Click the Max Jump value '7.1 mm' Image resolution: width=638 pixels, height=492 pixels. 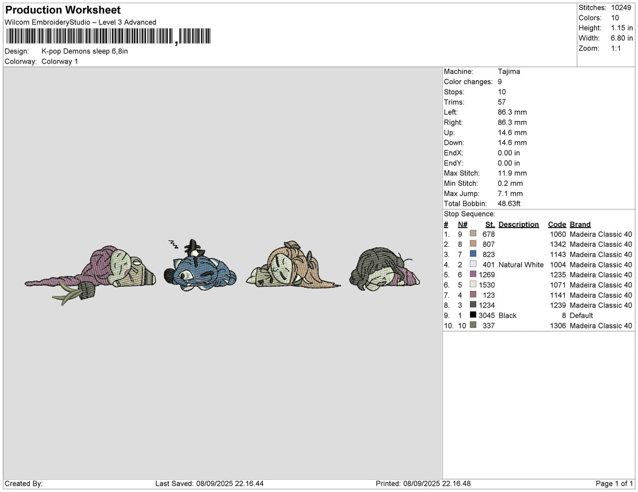pos(510,194)
